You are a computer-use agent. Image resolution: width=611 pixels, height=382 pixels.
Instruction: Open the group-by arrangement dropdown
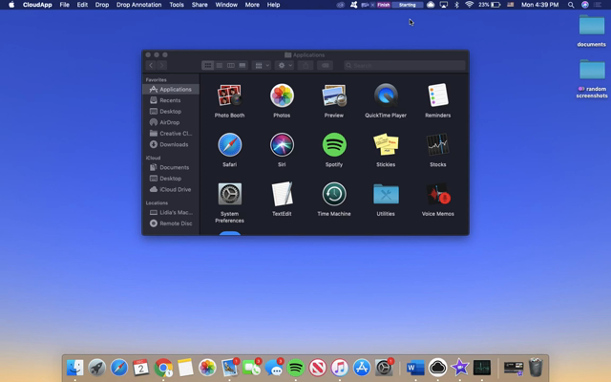(x=261, y=66)
